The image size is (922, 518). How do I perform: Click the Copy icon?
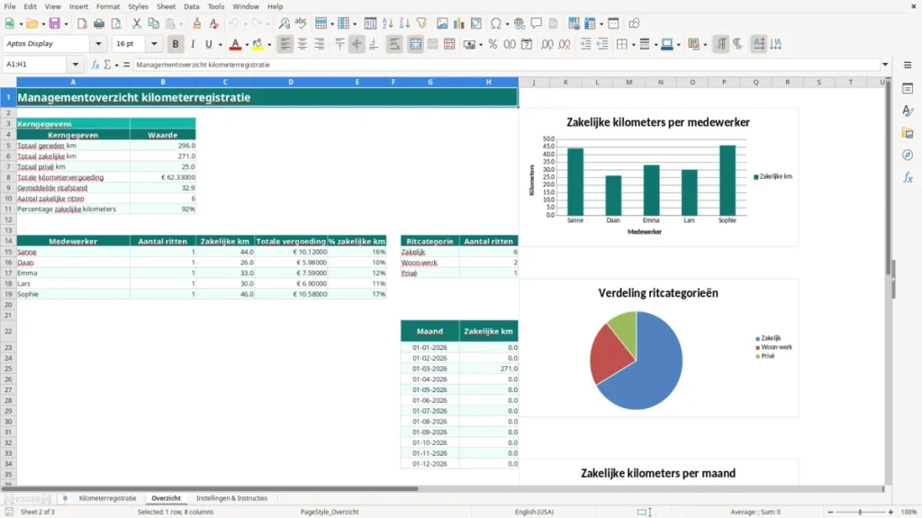(x=153, y=23)
